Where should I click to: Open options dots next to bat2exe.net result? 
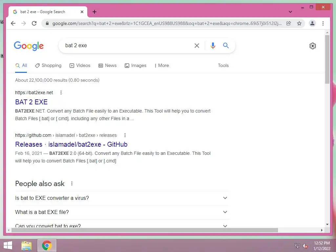(x=61, y=93)
